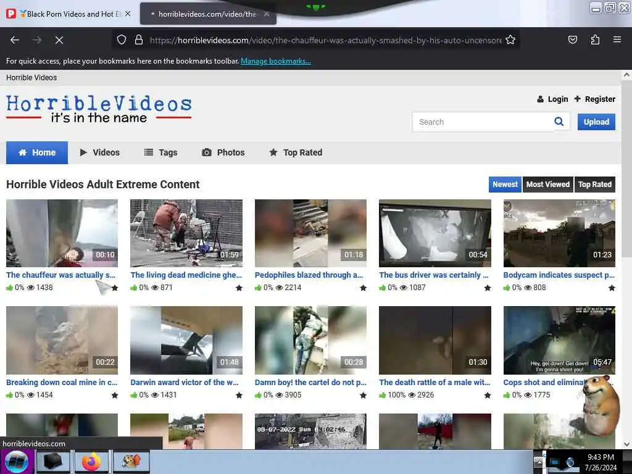Image resolution: width=632 pixels, height=474 pixels.
Task: Close the horriblevideos.com/video browser tab
Action: (x=267, y=14)
